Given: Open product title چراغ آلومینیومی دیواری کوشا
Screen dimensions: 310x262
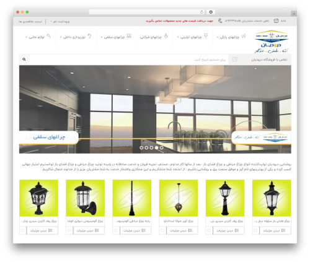Looking at the screenshot, I should 85,221.
